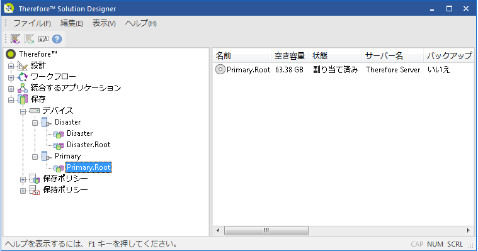Click Primary.Root name in the list

(x=249, y=70)
